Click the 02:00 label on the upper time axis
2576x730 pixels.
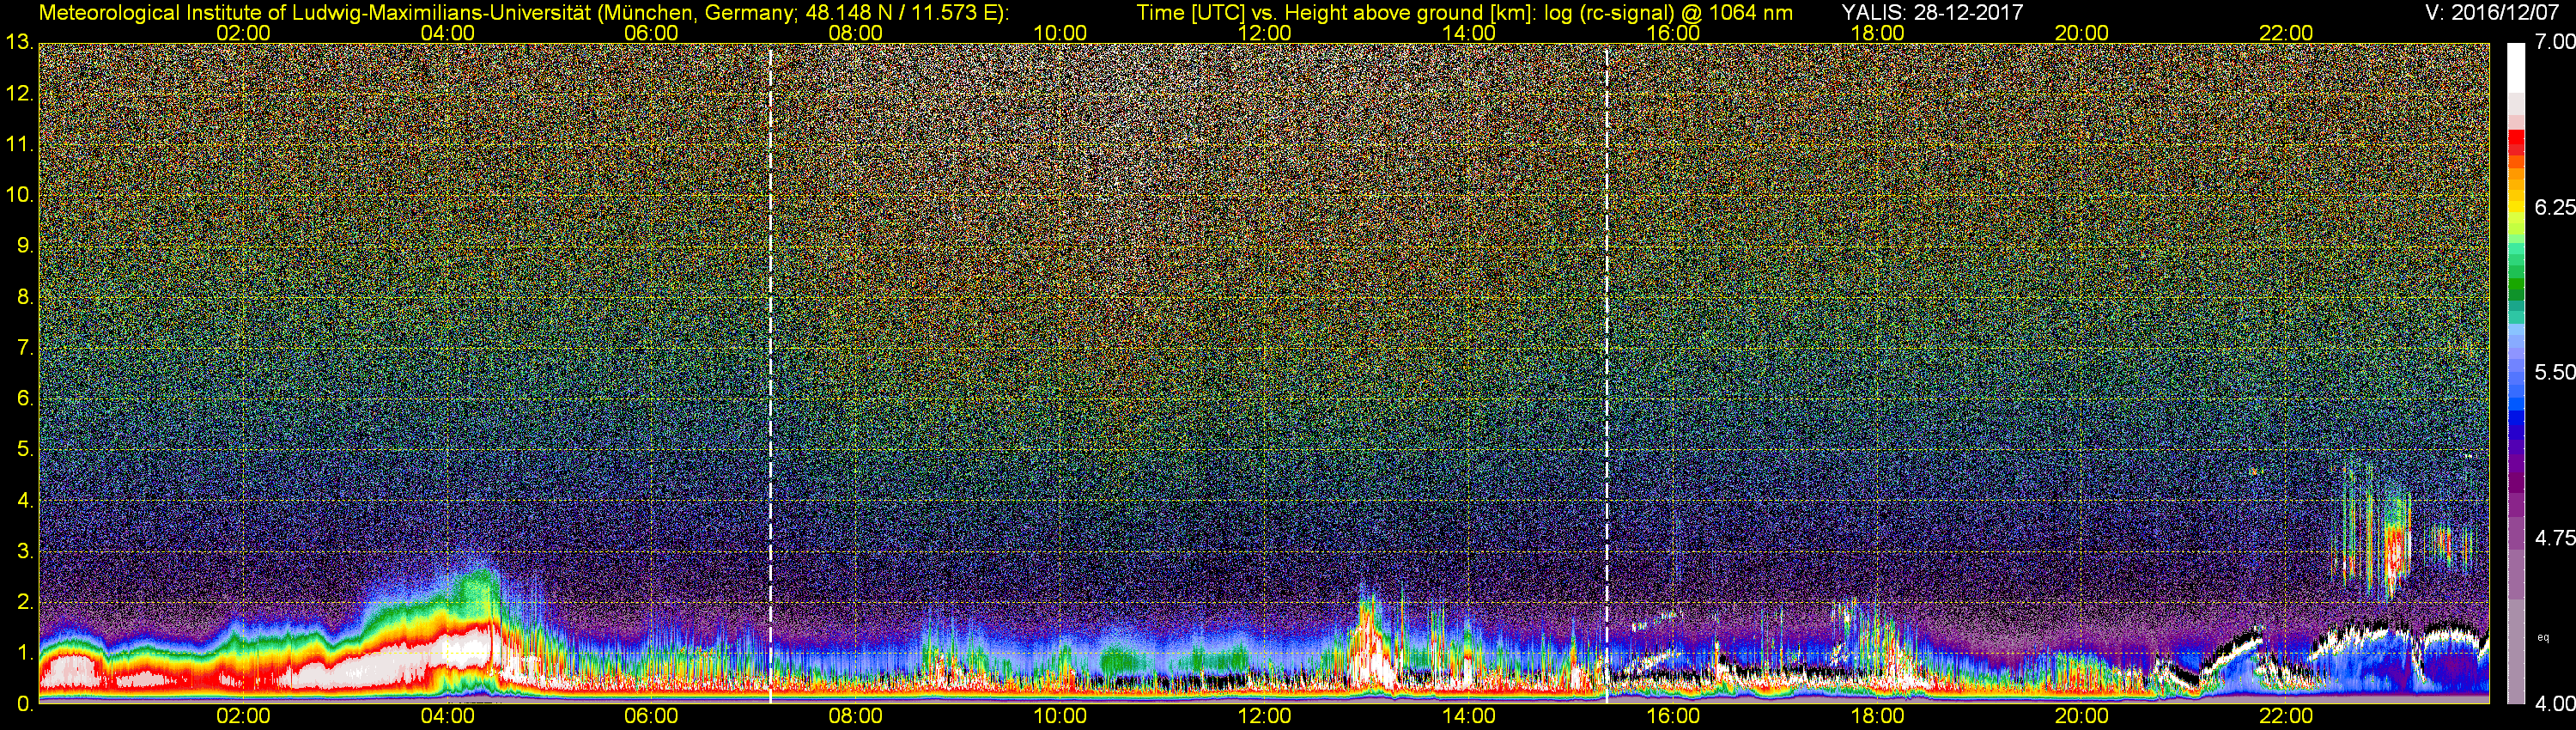pyautogui.click(x=243, y=33)
